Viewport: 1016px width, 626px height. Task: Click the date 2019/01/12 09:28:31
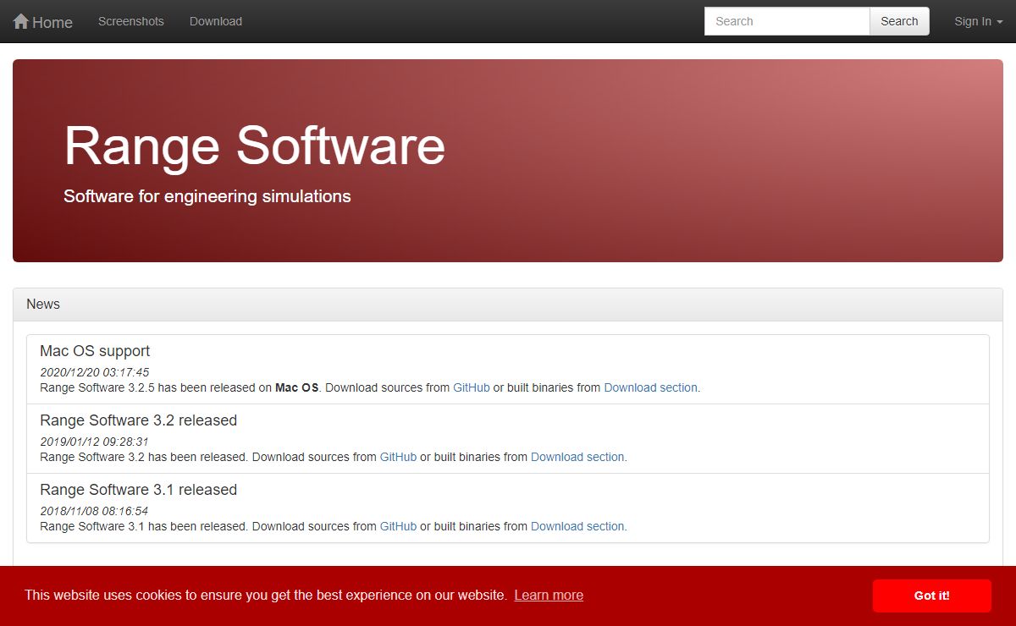pos(94,442)
